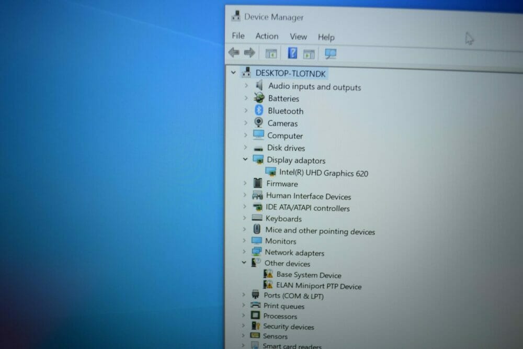The height and width of the screenshot is (349, 523).
Task: Expand the Computer category arrow
Action: click(245, 135)
